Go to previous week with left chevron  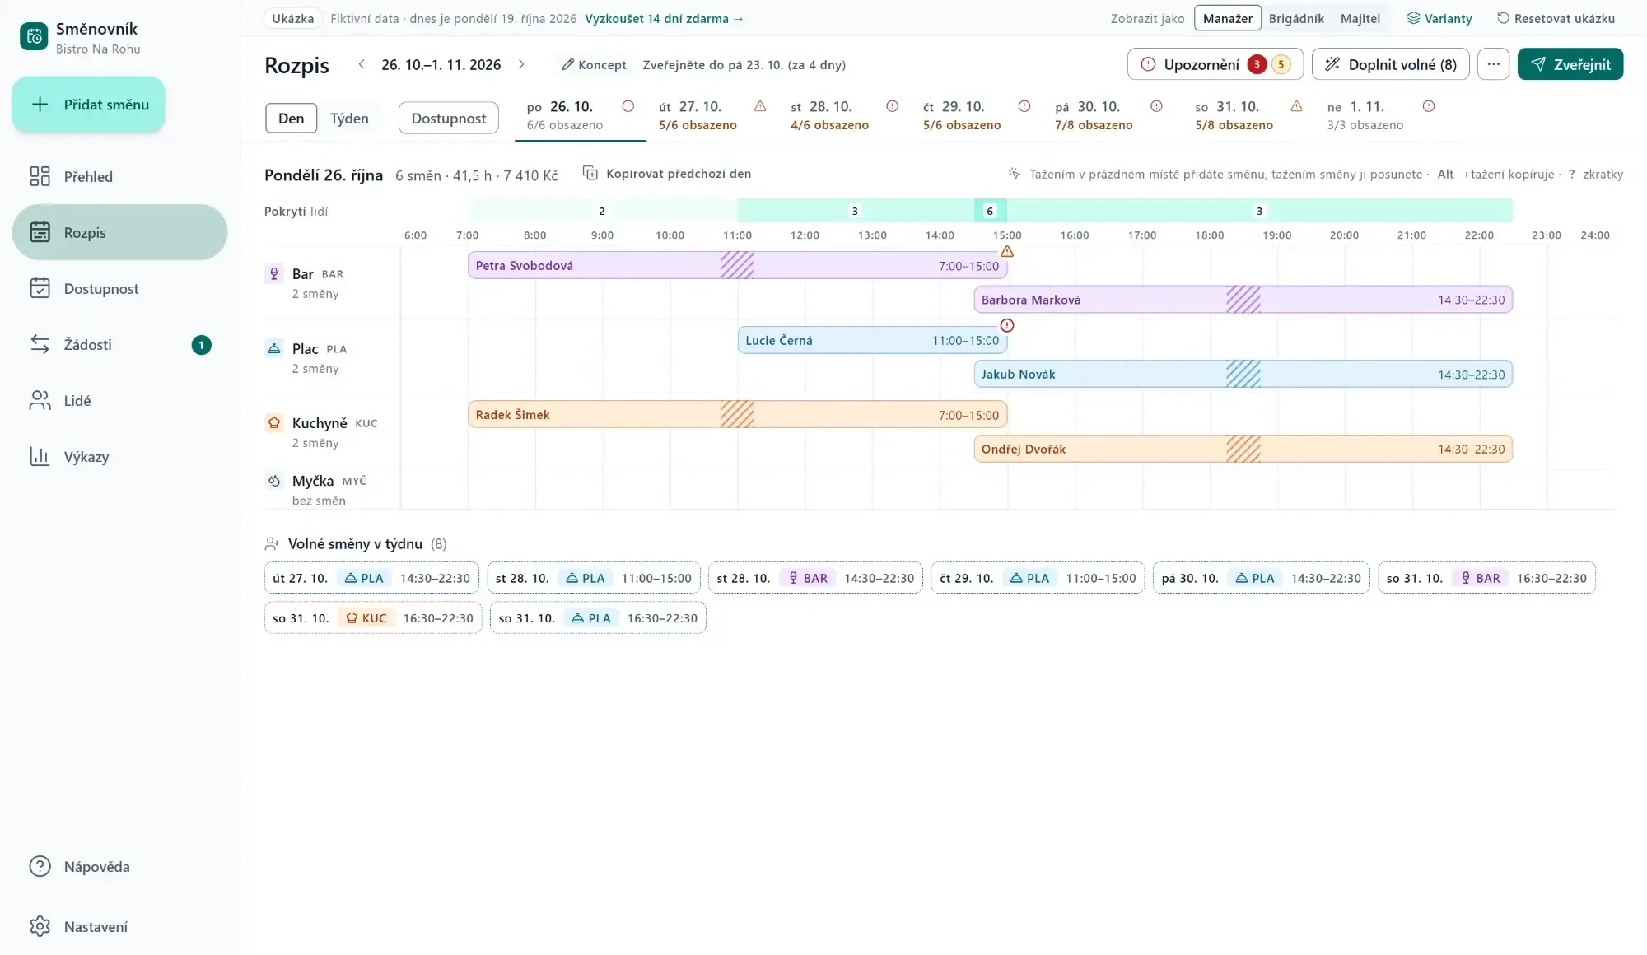[x=361, y=64]
